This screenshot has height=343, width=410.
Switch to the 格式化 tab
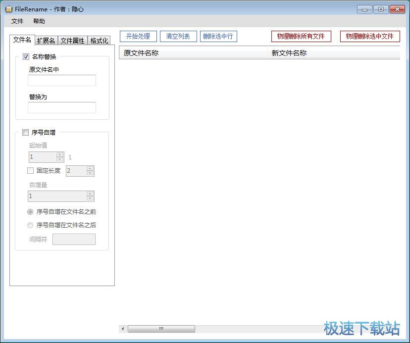pos(99,41)
